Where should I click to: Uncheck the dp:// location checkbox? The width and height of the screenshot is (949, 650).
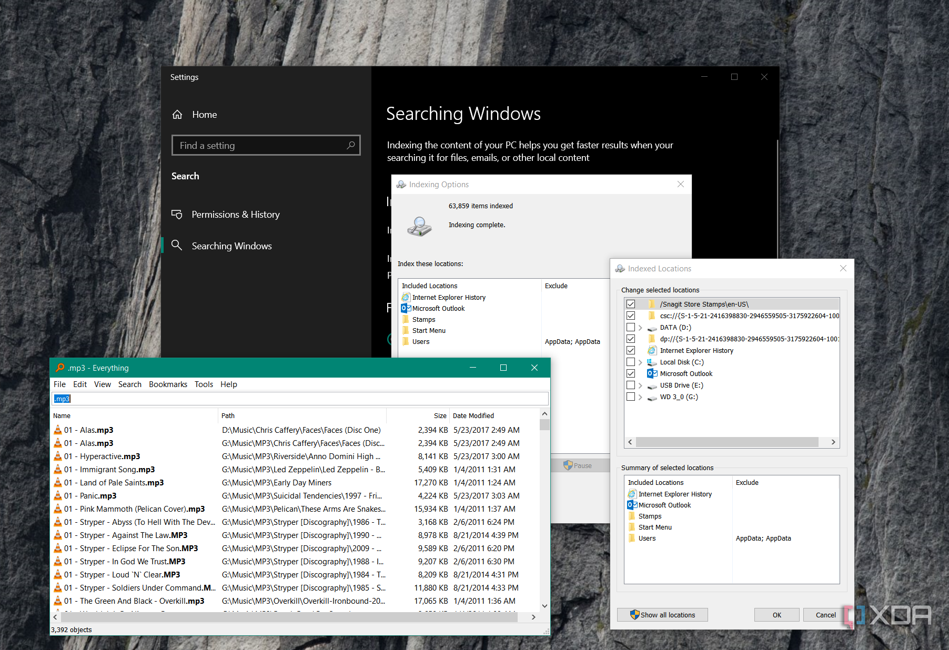[631, 339]
